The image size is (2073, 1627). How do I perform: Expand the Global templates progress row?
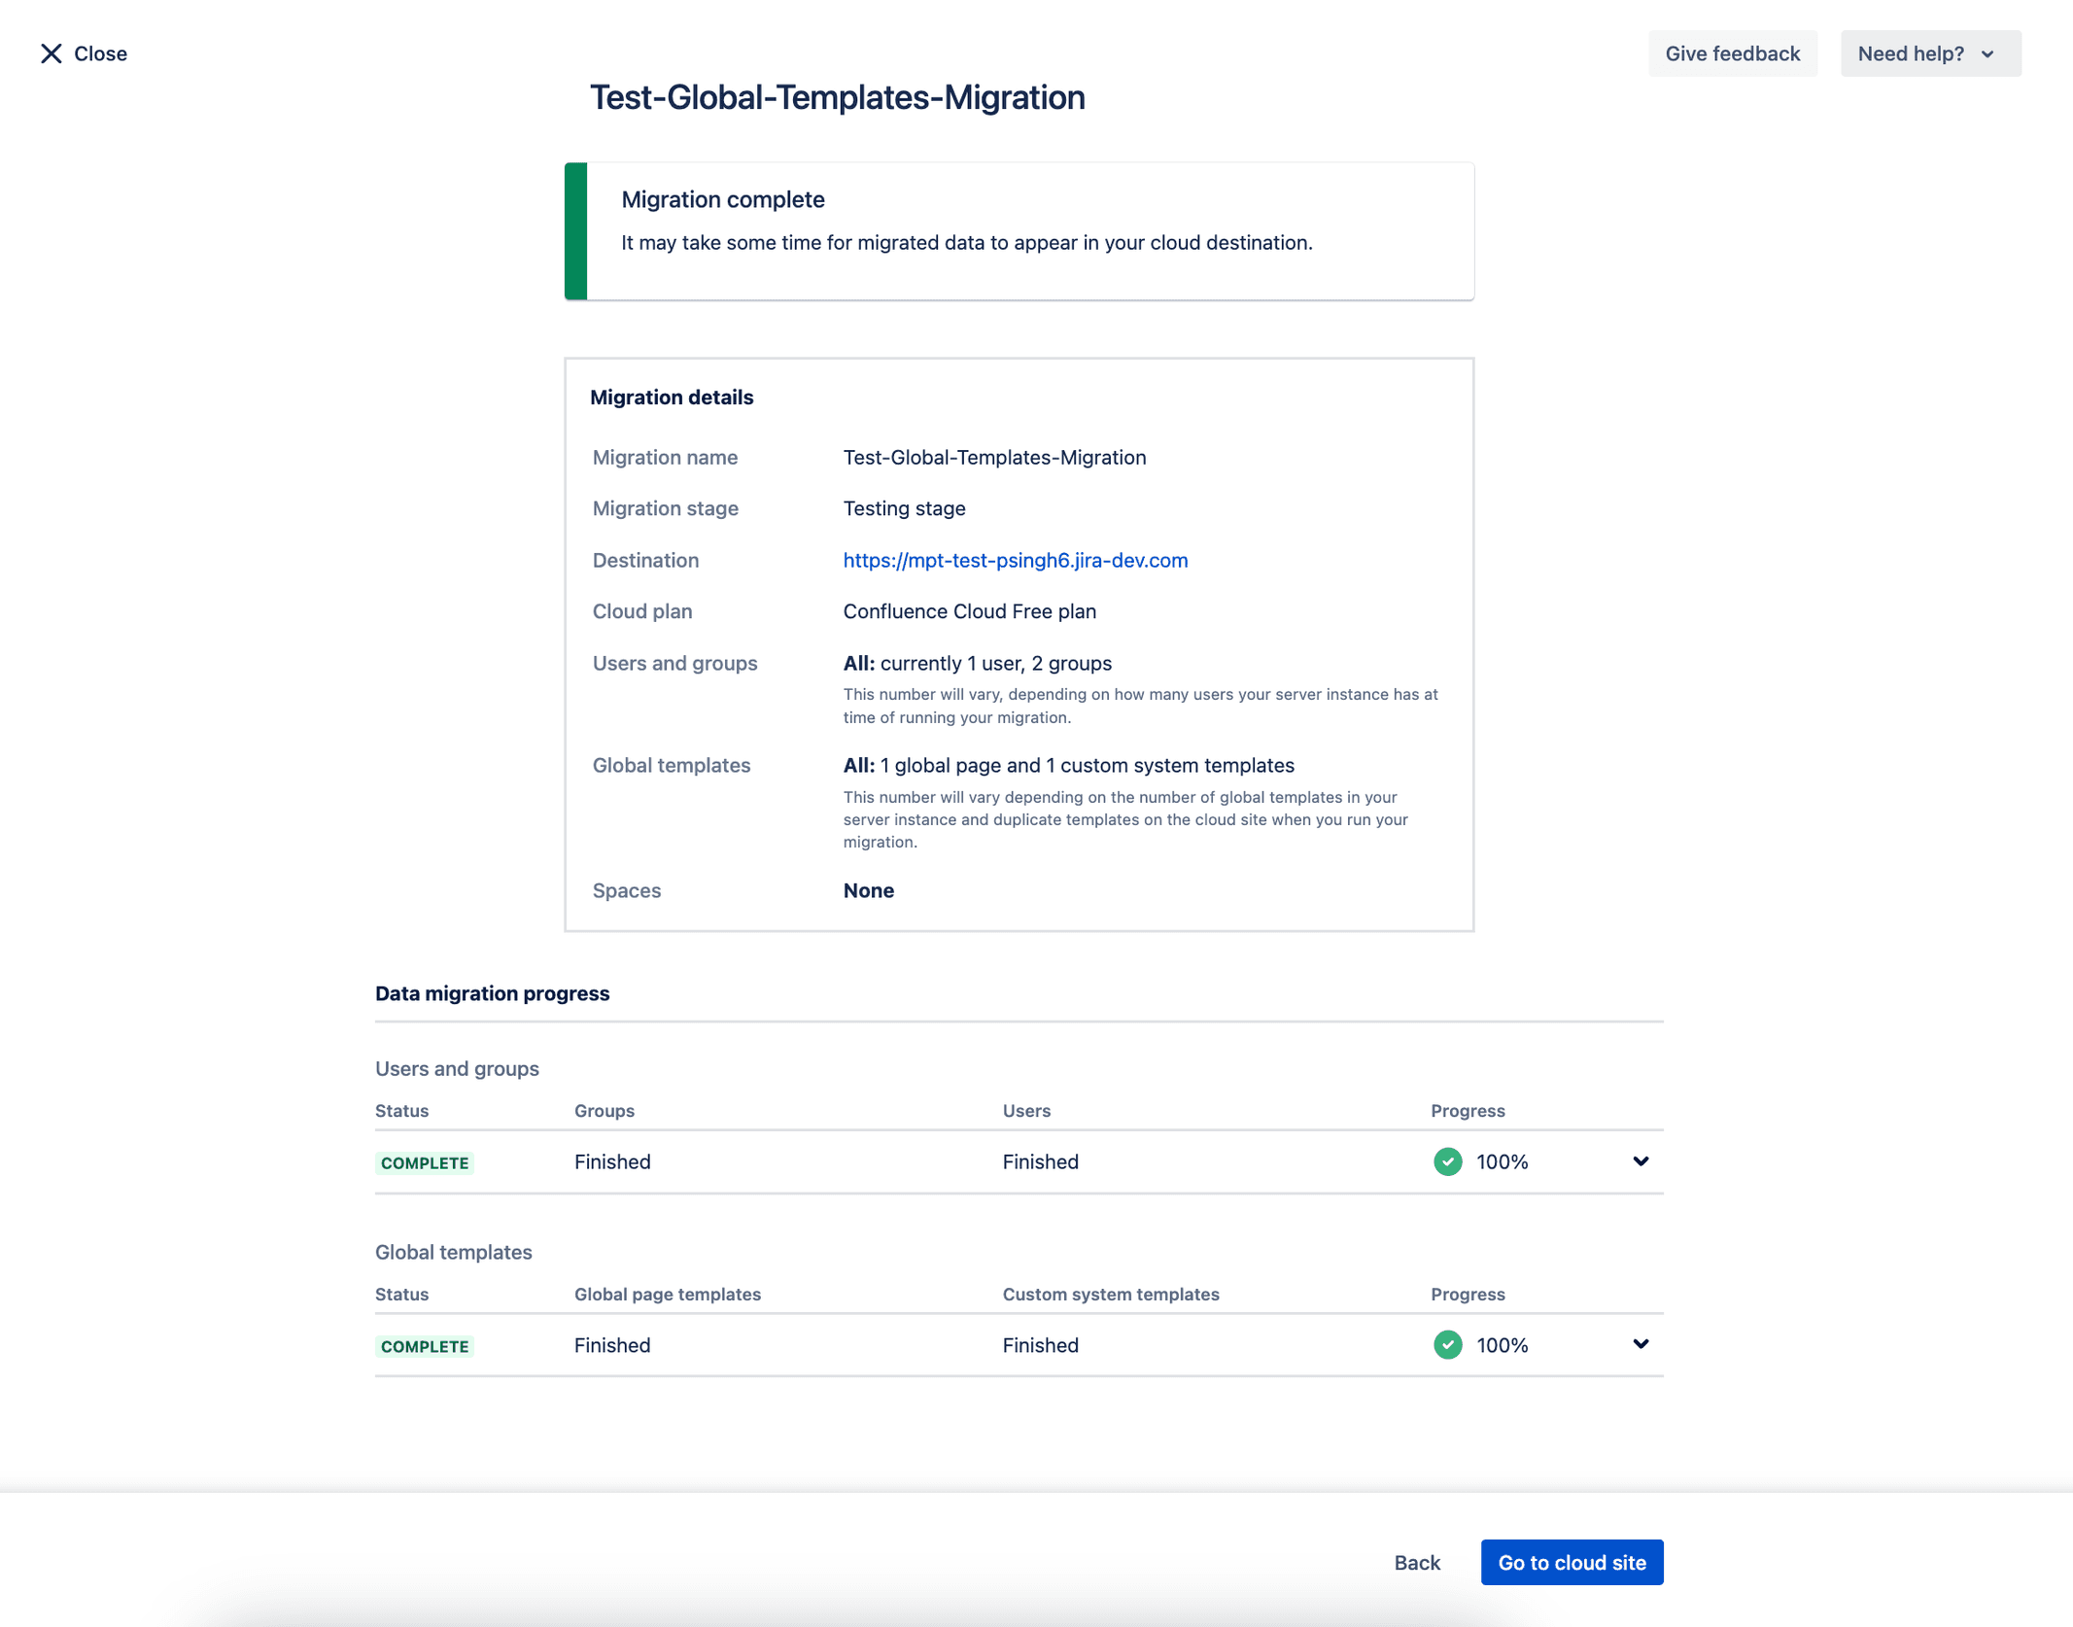point(1641,1344)
